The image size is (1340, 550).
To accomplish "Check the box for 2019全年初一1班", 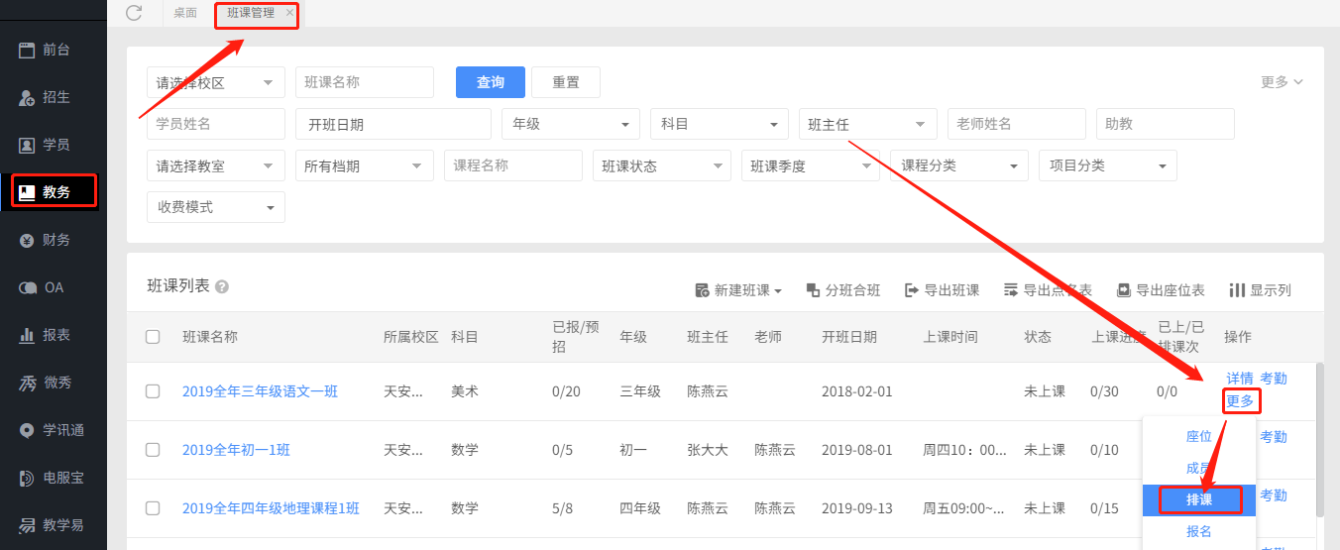I will coord(153,450).
